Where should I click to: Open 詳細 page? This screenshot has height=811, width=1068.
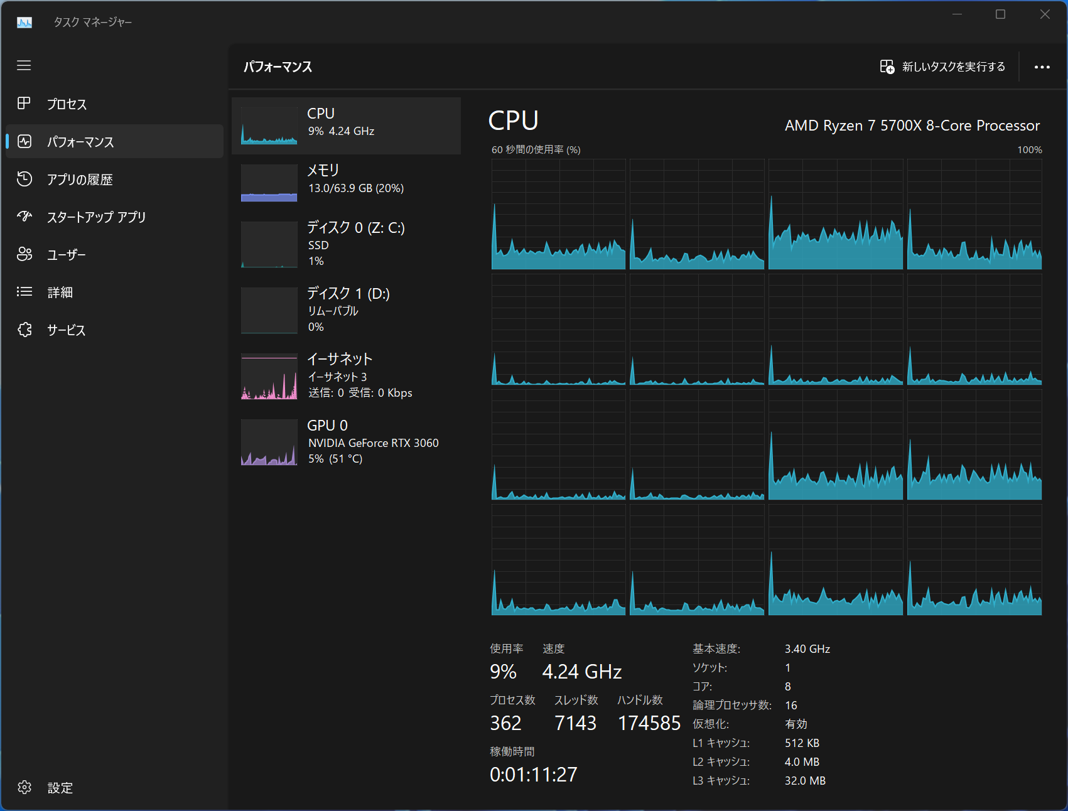114,292
